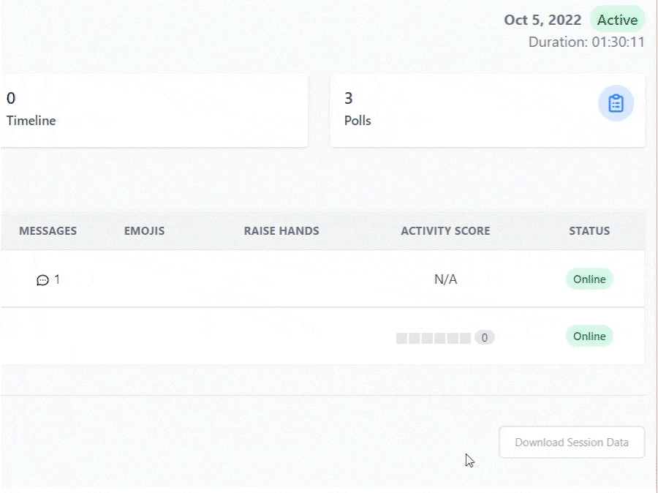
Task: Click the Timeline count number 0
Action: click(11, 99)
